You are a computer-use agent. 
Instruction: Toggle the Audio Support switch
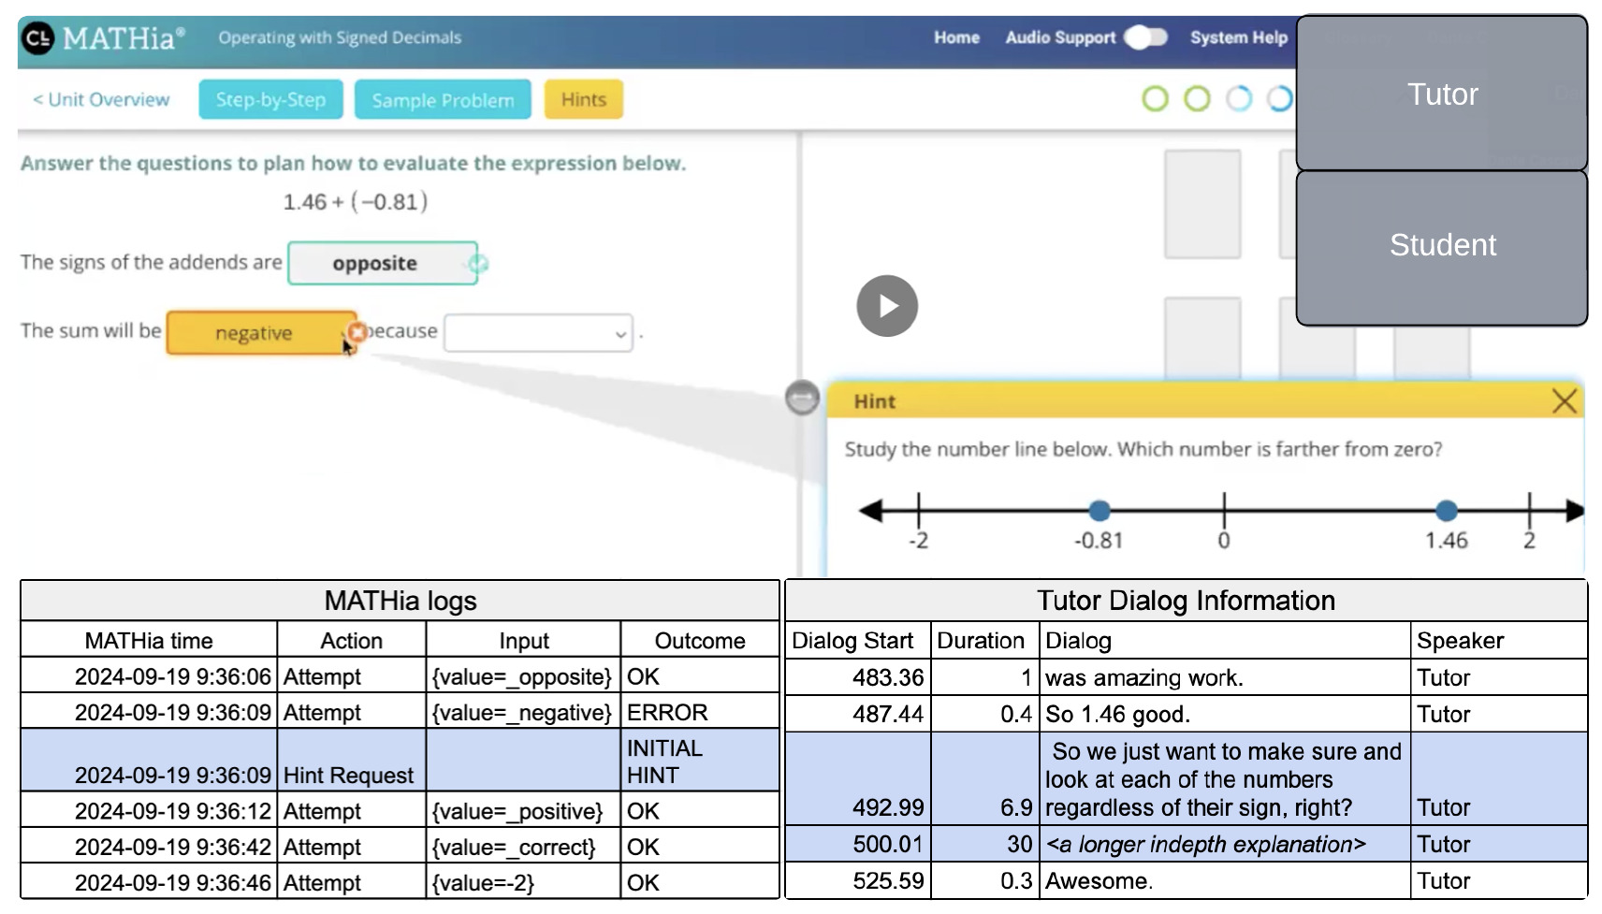click(1145, 37)
